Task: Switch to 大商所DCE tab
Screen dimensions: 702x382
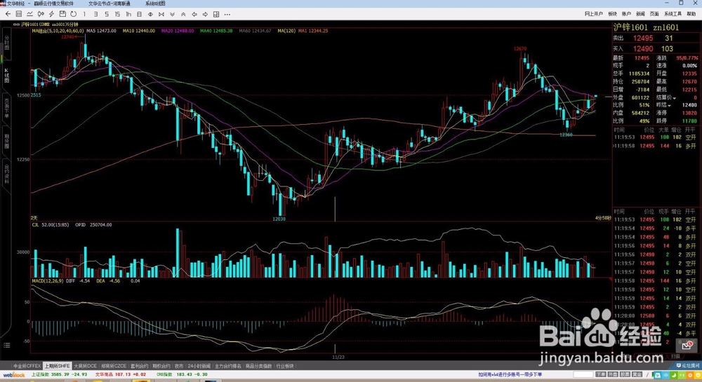Action: 85,366
